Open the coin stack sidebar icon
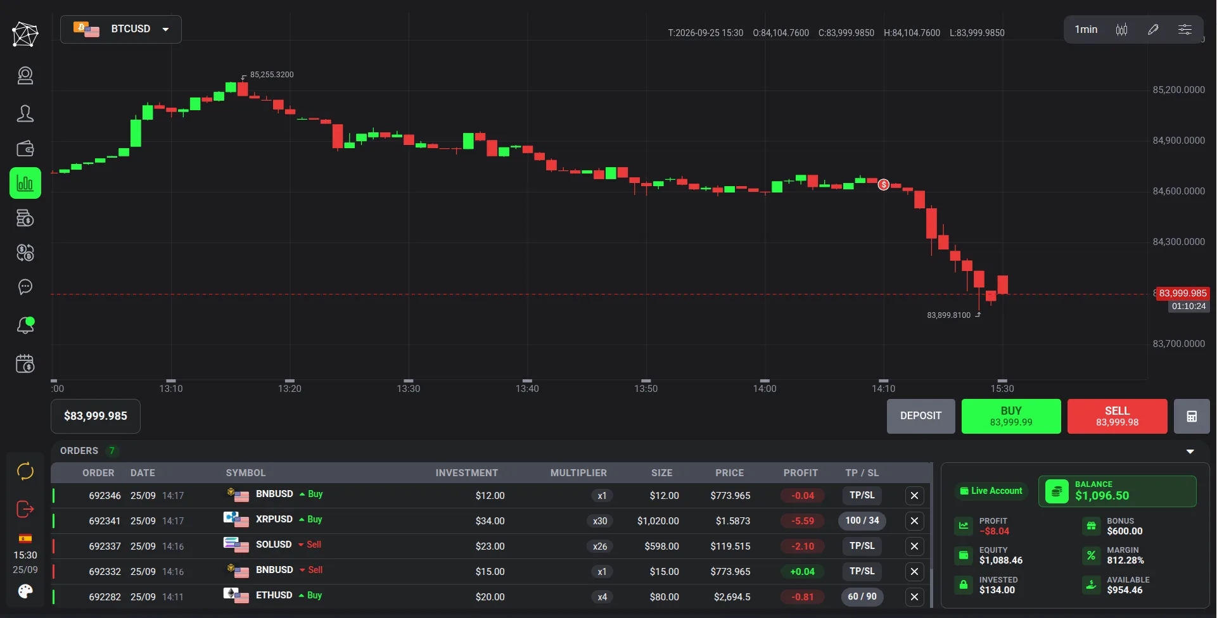 pyautogui.click(x=25, y=218)
